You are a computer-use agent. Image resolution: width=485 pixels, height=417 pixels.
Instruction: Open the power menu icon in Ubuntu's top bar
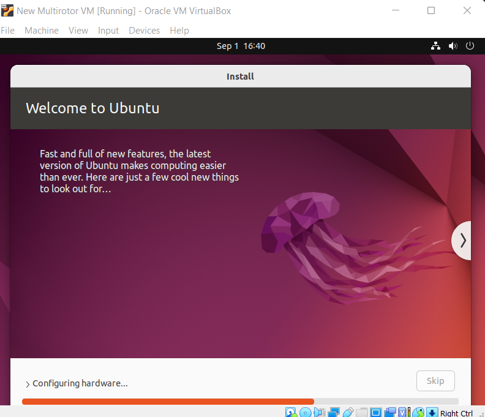coord(470,46)
